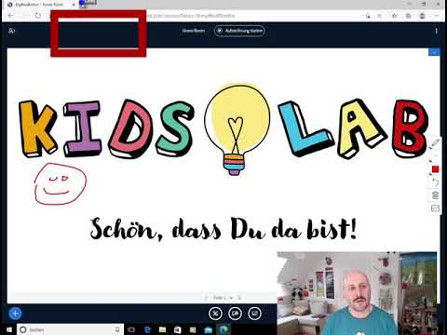The height and width of the screenshot is (335, 447).
Task: Open the slide selector dropdown
Action: coord(223,298)
